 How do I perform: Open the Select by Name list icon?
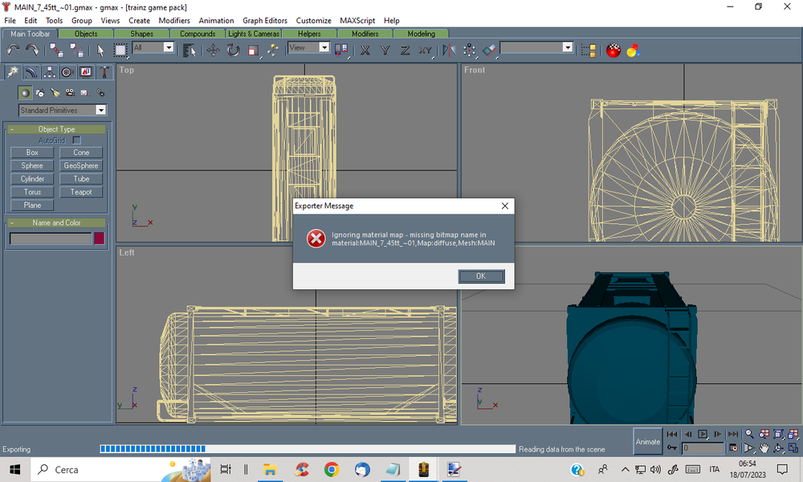190,50
